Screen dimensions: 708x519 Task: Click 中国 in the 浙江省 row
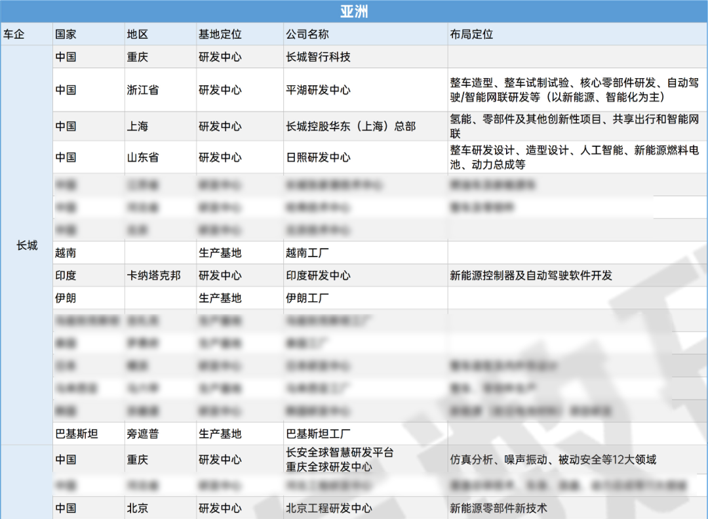(x=66, y=90)
